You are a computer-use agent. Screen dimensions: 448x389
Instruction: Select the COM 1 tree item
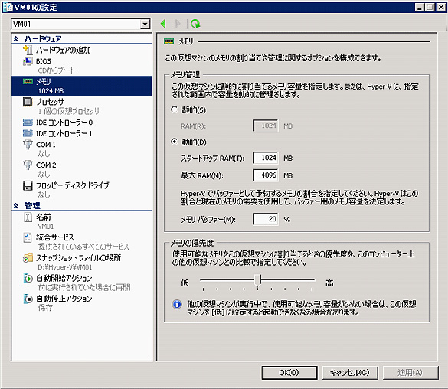(46, 145)
